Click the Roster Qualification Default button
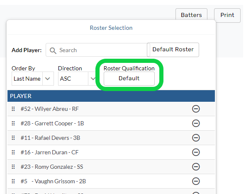 tap(129, 78)
